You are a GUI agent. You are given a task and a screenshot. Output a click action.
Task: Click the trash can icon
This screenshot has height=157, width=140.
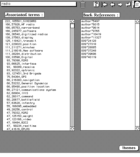(x=83, y=4)
